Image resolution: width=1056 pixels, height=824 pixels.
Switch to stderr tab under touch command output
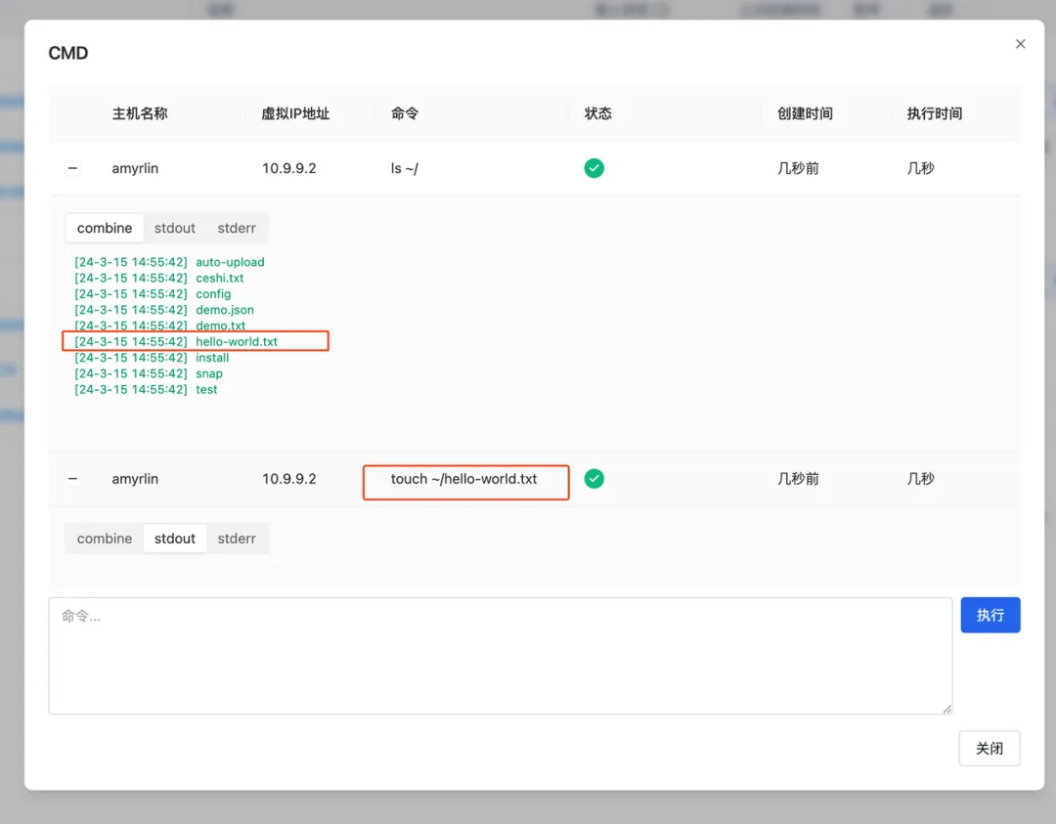[x=237, y=539]
